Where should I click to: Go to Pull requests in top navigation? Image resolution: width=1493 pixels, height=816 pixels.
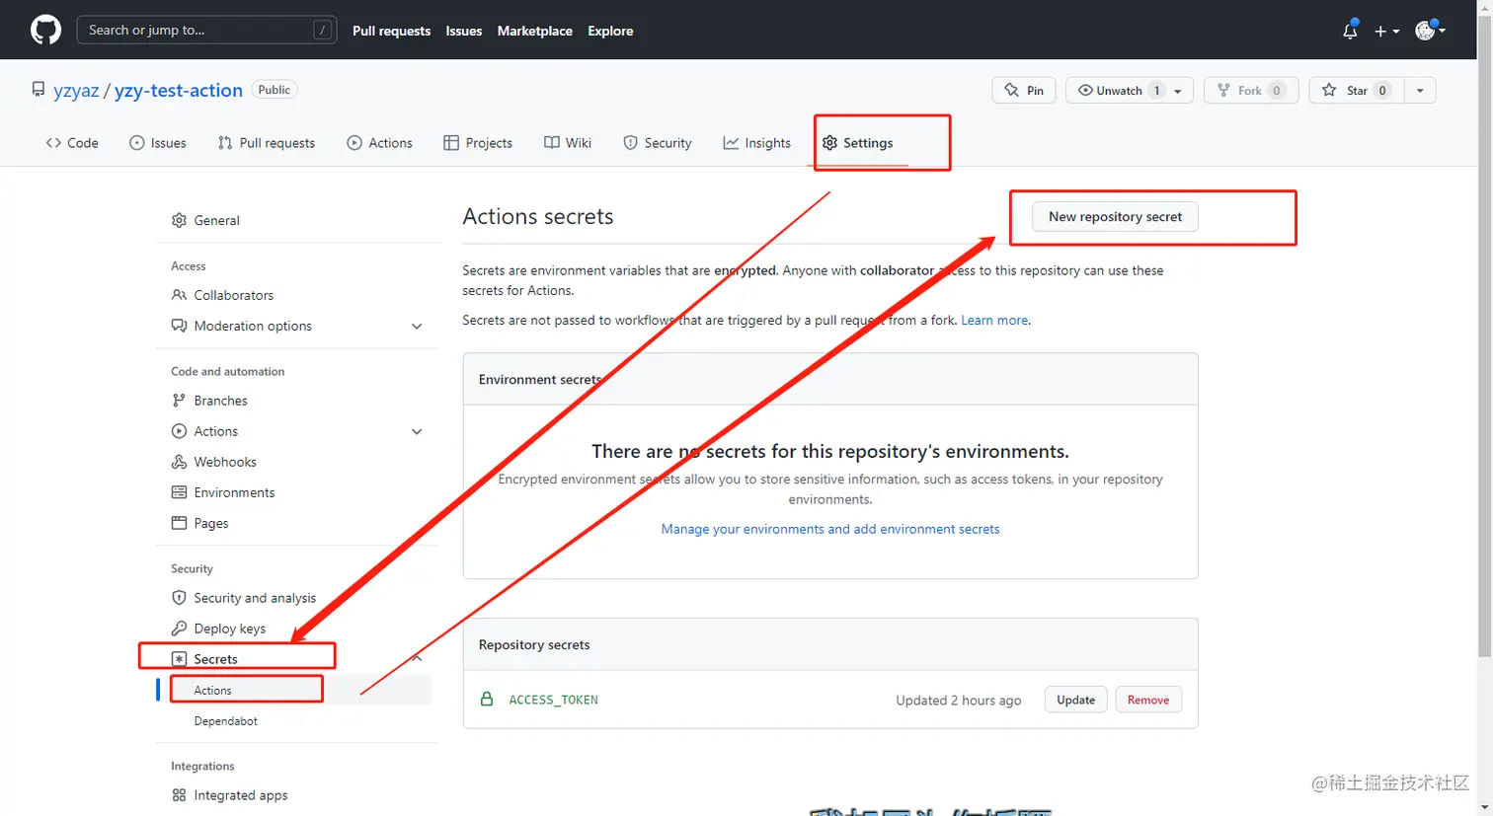click(x=391, y=31)
